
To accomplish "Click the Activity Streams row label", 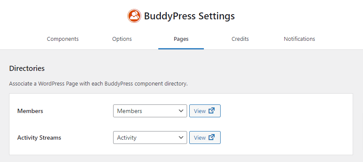I will (x=39, y=138).
